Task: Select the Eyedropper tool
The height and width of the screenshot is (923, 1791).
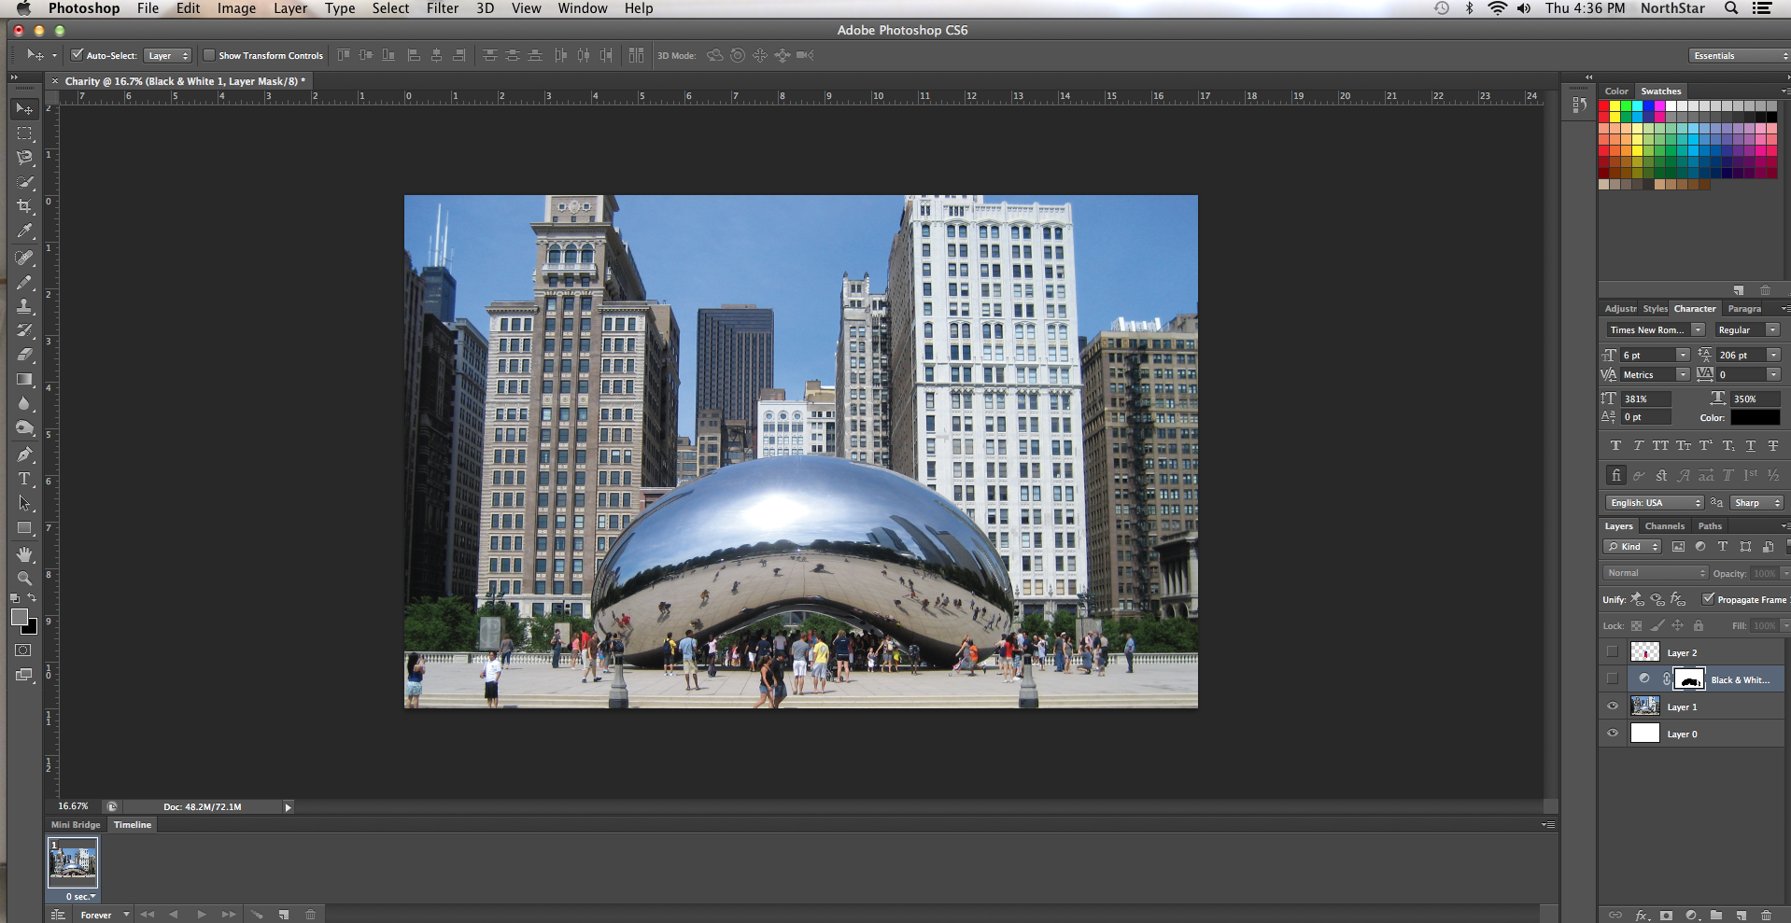Action: click(24, 231)
